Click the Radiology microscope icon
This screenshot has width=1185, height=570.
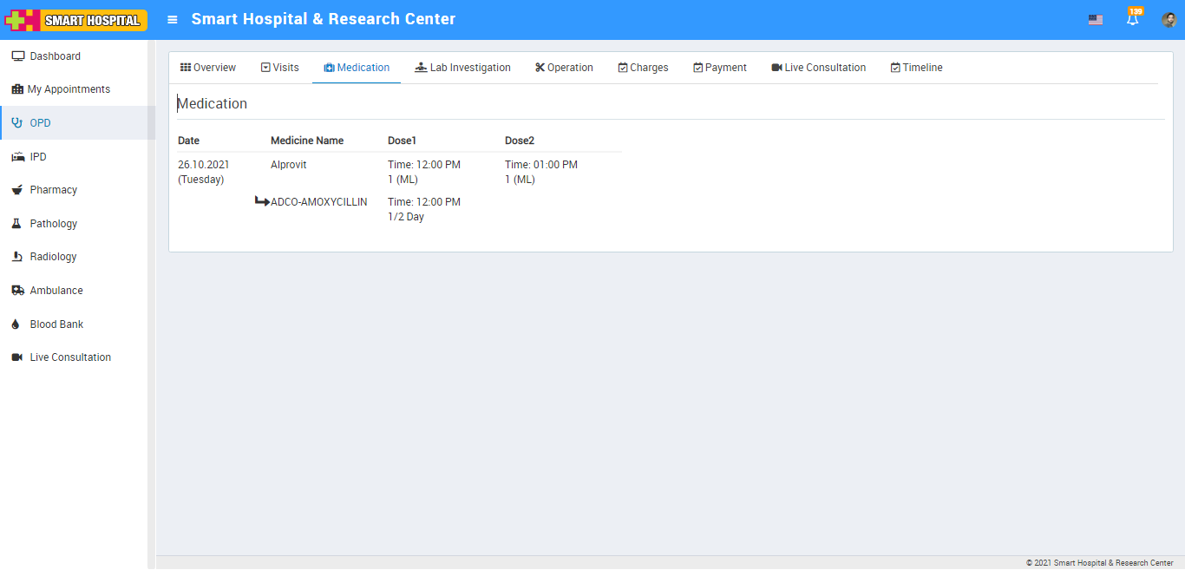16,257
